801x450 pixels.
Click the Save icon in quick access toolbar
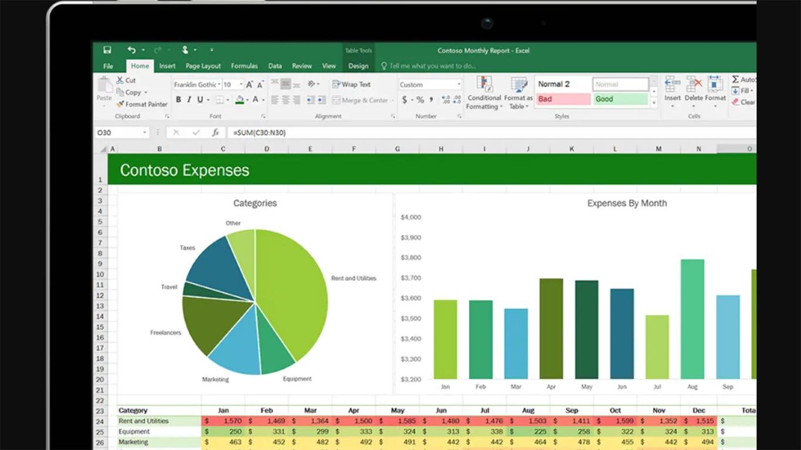pos(107,50)
